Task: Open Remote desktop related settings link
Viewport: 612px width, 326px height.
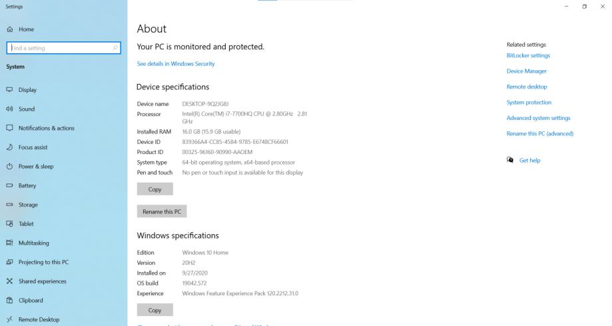Action: click(527, 87)
